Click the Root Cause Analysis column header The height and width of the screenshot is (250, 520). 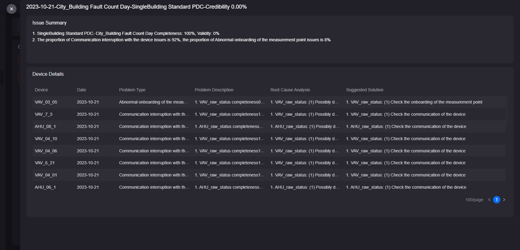coord(290,90)
